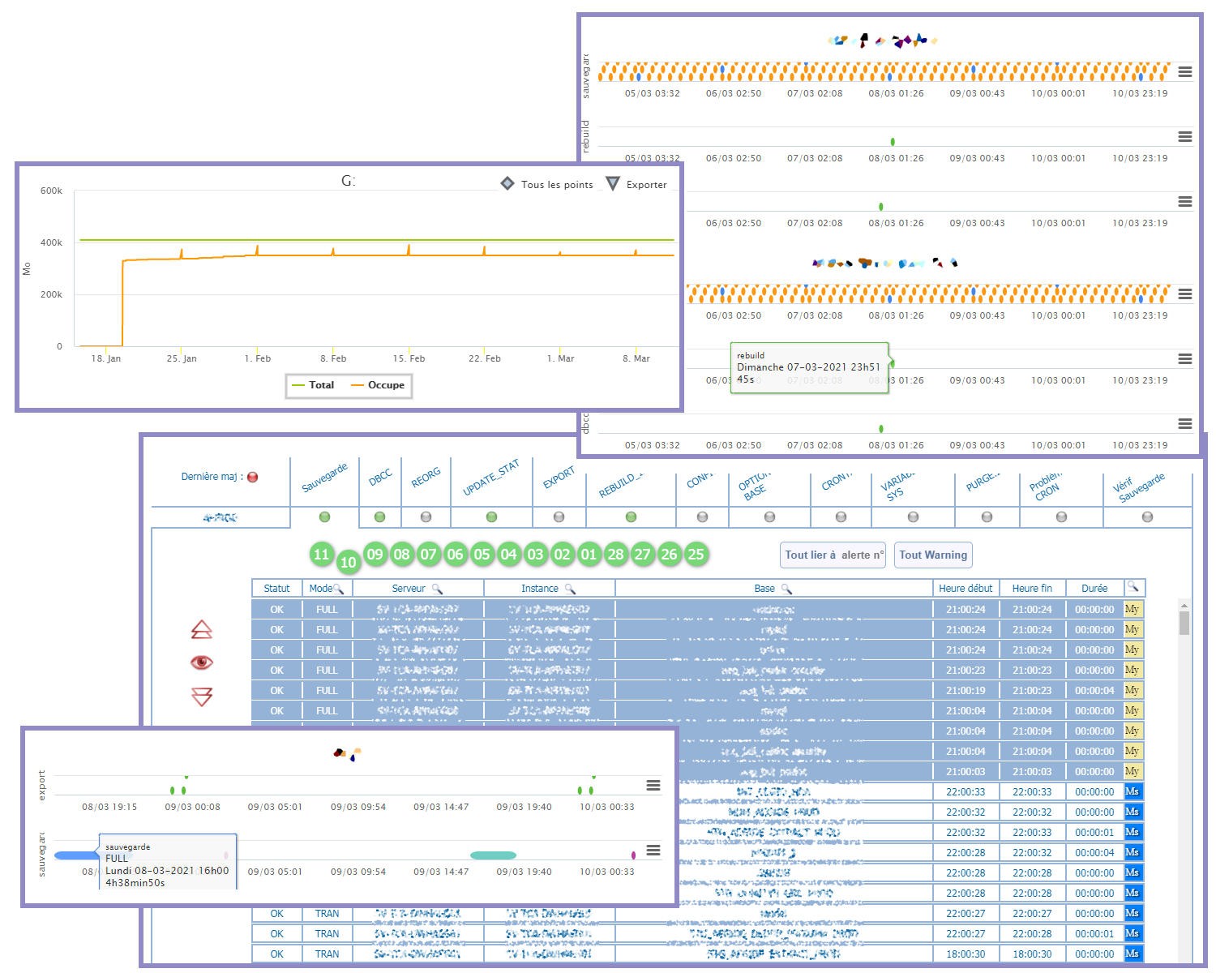Click the double up-triangle navigation icon

coord(202,629)
